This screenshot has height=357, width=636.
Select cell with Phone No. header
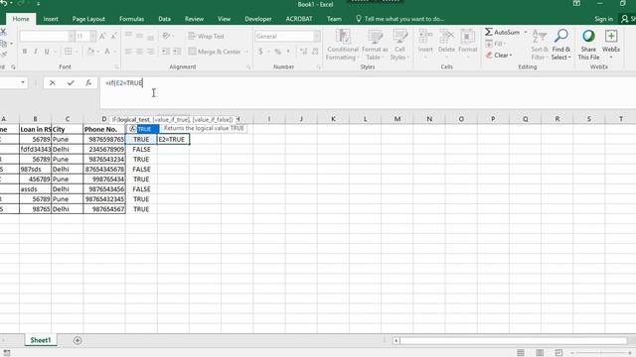(104, 129)
